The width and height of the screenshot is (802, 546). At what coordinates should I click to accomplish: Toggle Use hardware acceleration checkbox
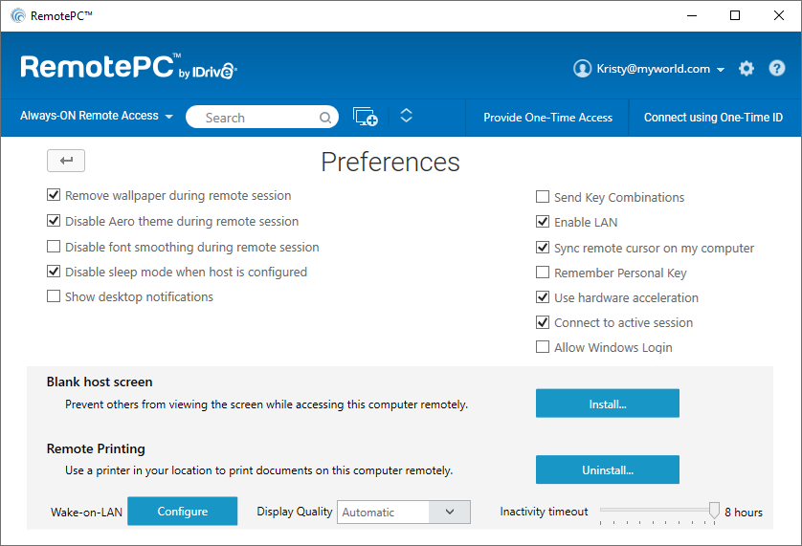tap(543, 297)
